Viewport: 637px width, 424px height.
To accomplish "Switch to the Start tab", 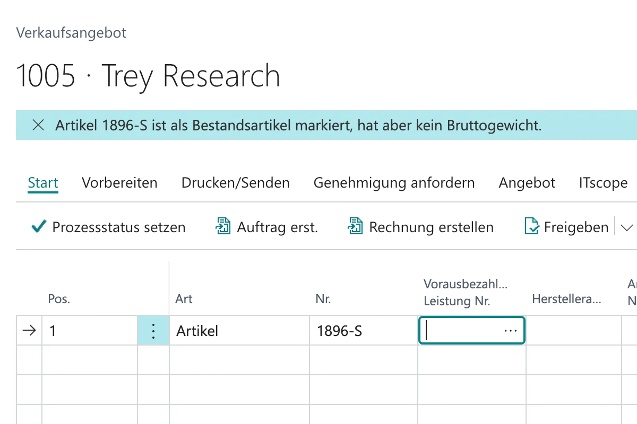I will tap(43, 183).
